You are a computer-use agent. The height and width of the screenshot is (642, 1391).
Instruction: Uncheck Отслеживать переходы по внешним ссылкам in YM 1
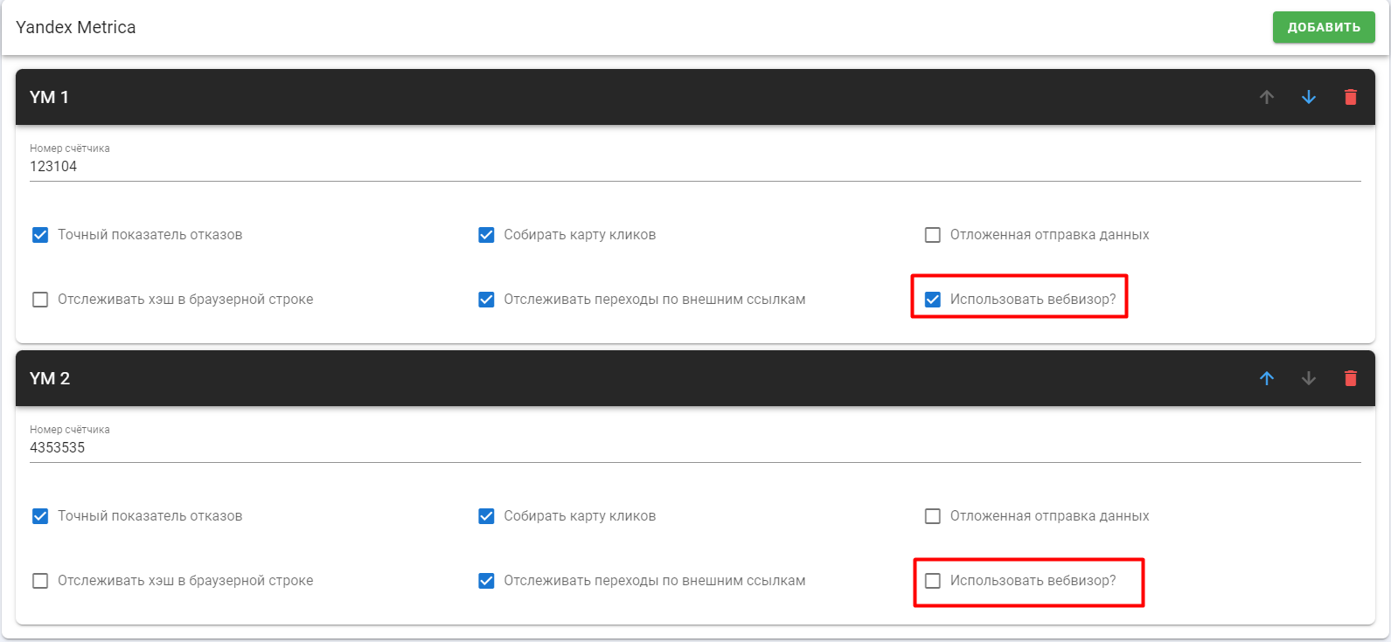pyautogui.click(x=486, y=300)
